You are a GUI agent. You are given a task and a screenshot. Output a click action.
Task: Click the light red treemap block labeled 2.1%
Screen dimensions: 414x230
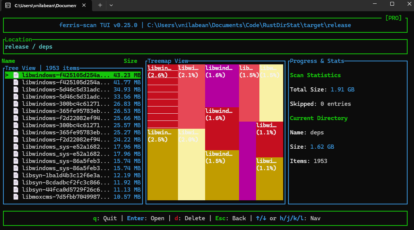(192, 96)
